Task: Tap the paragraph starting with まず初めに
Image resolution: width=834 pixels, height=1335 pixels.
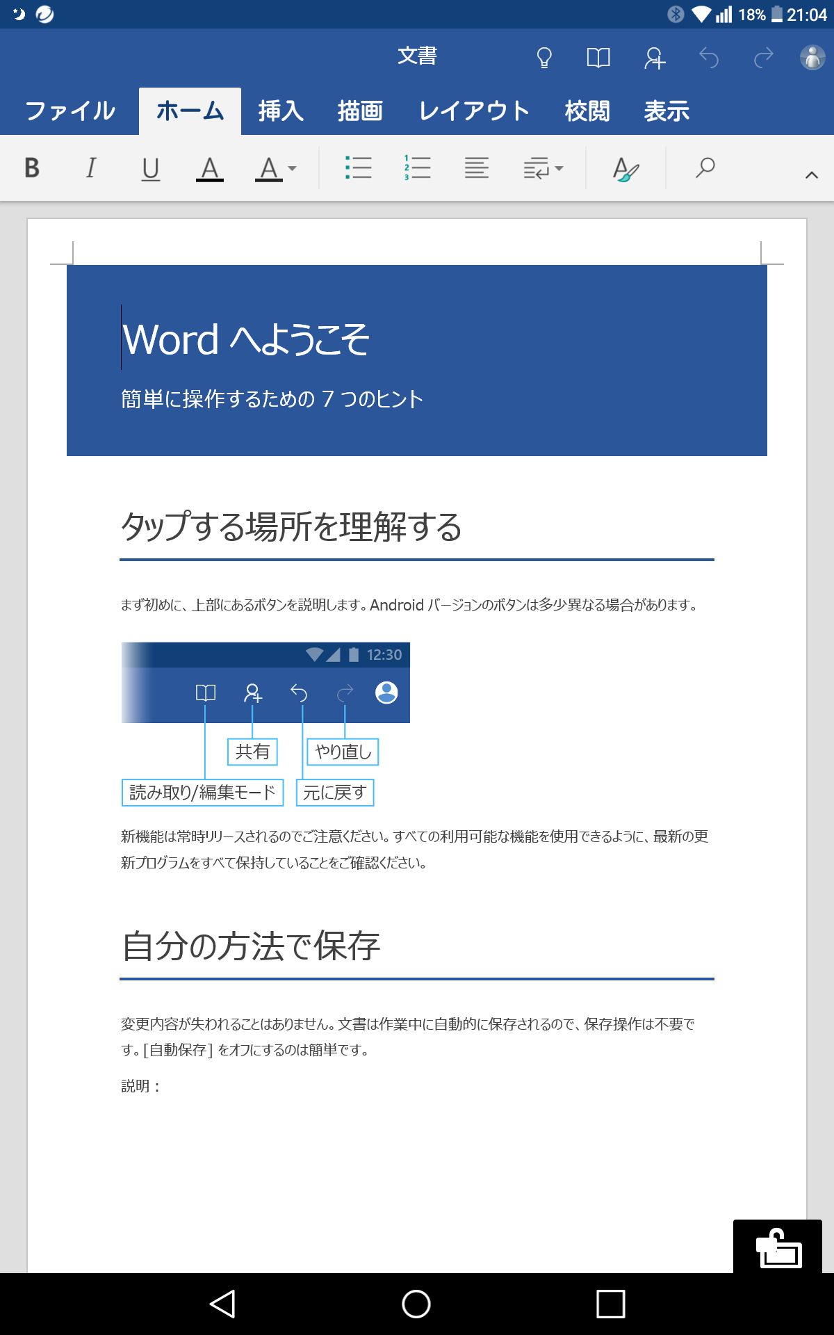Action: click(x=409, y=605)
